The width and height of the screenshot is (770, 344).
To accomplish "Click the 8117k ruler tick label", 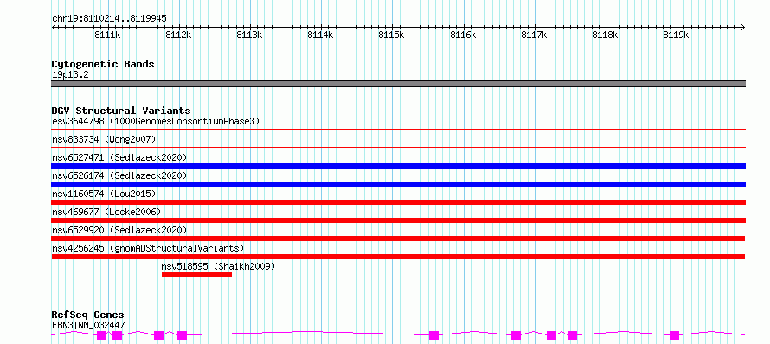I will pos(534,35).
